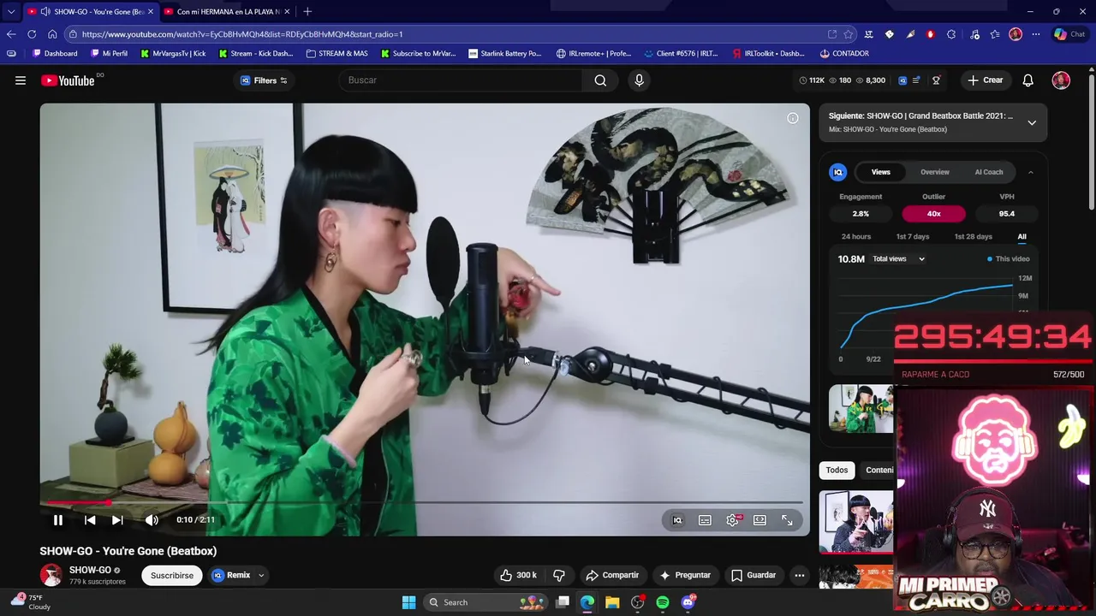Expand the Siguiente playlist panel

point(1032,122)
